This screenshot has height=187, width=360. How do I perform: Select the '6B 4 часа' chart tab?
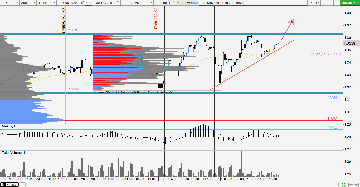point(9,185)
